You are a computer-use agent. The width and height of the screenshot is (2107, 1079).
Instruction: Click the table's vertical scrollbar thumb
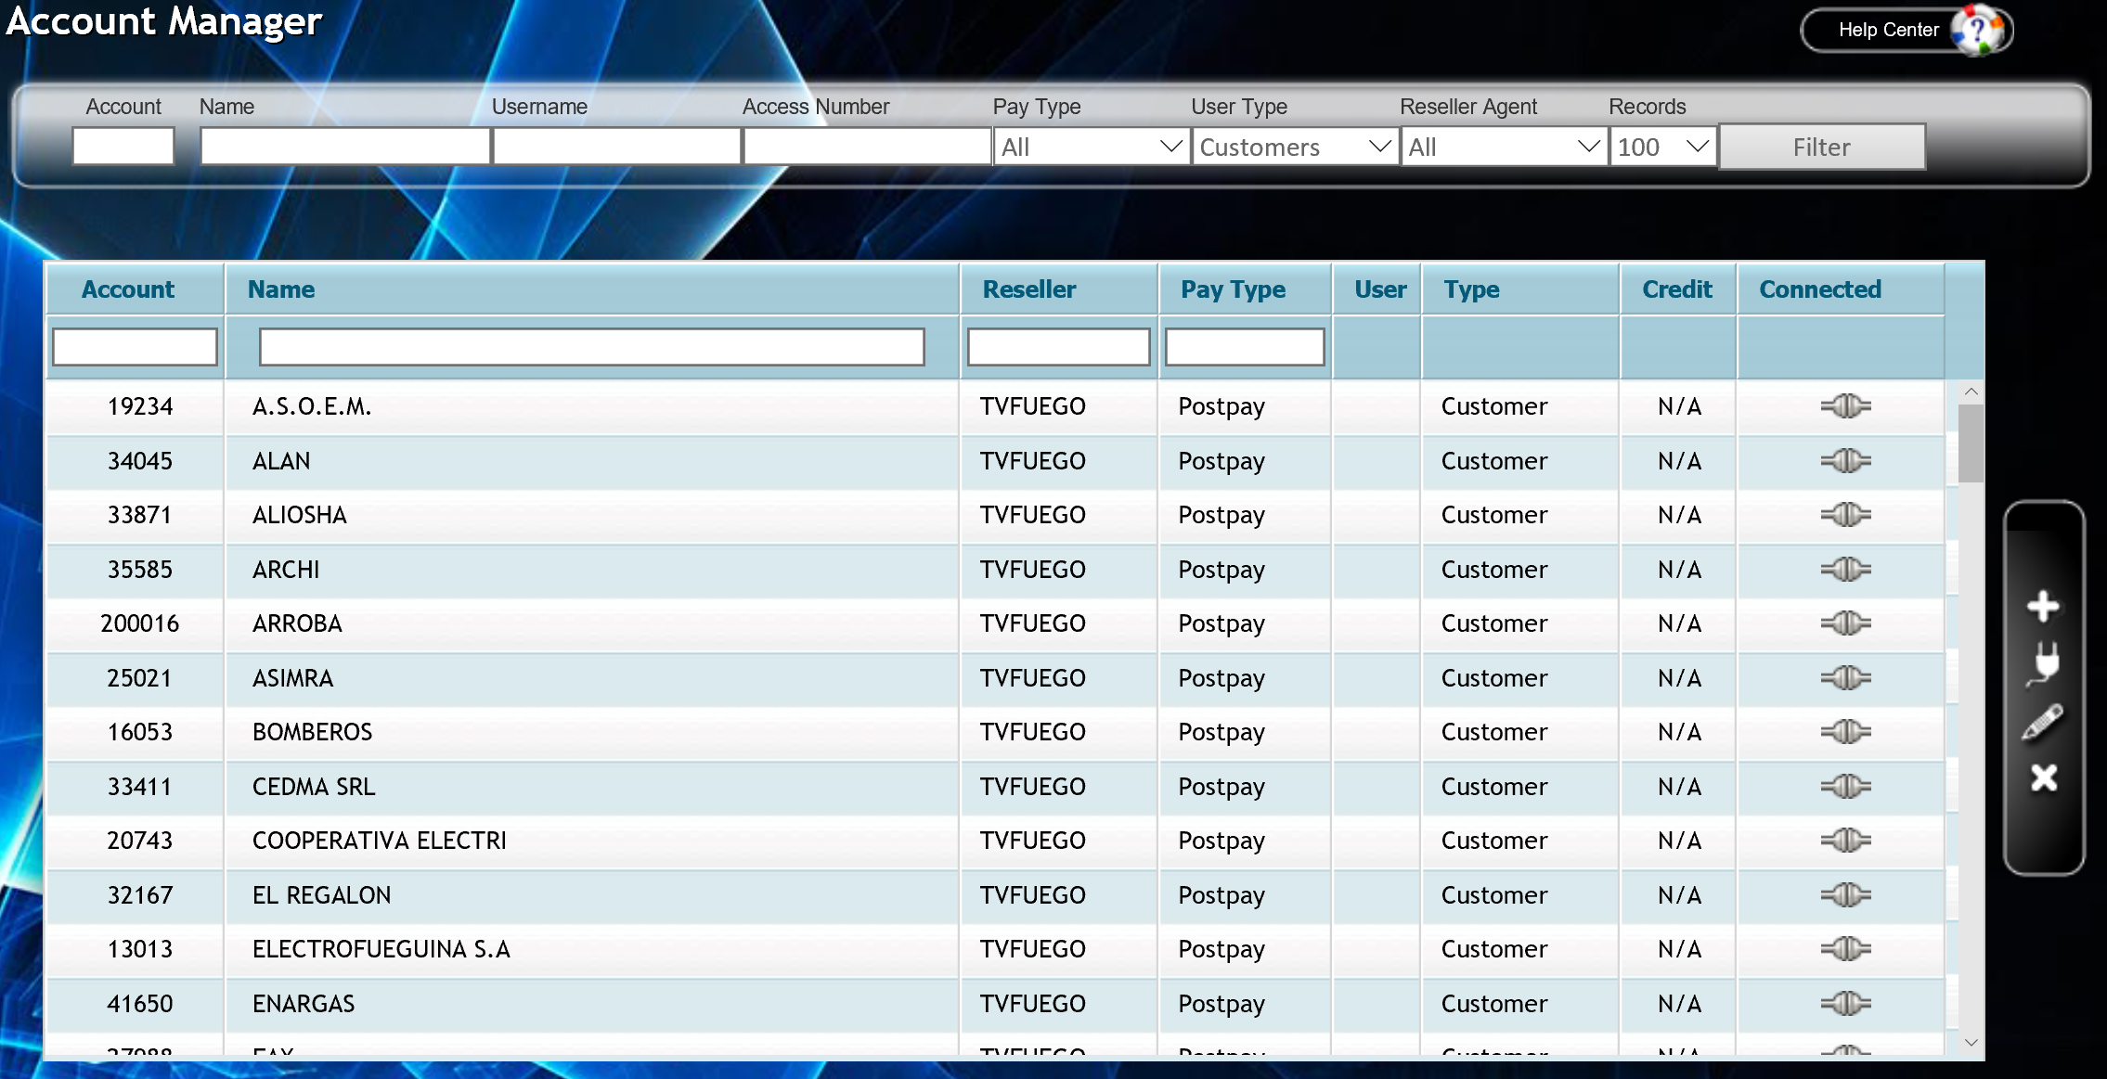[1971, 443]
